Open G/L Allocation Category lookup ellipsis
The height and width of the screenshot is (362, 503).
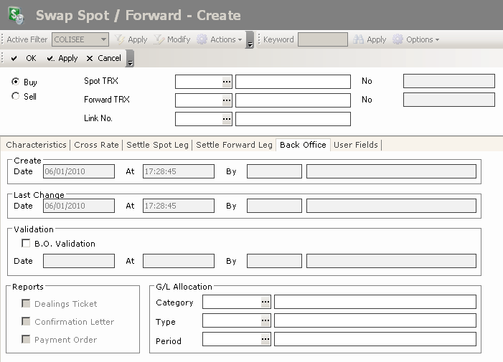click(x=265, y=303)
